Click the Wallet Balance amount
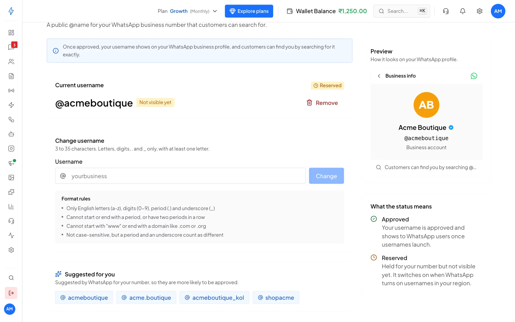The height and width of the screenshot is (322, 515). click(352, 11)
